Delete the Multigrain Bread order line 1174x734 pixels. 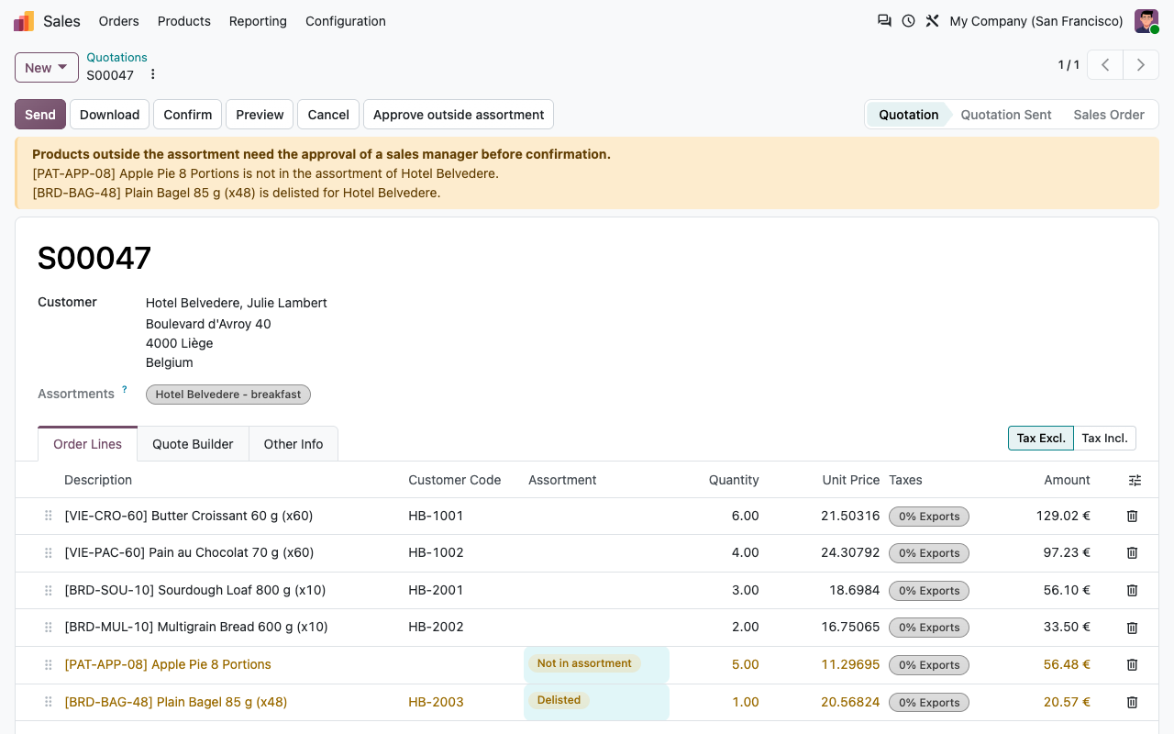coord(1132,628)
